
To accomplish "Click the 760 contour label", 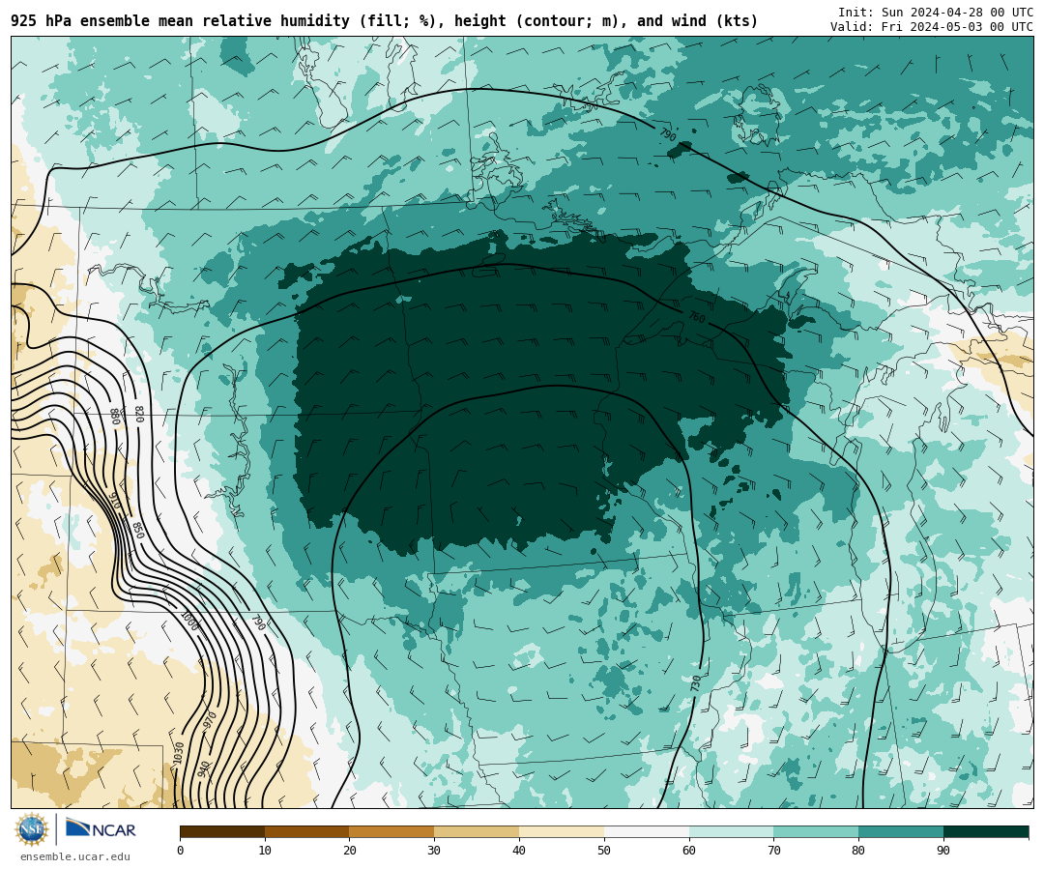I will [696, 317].
